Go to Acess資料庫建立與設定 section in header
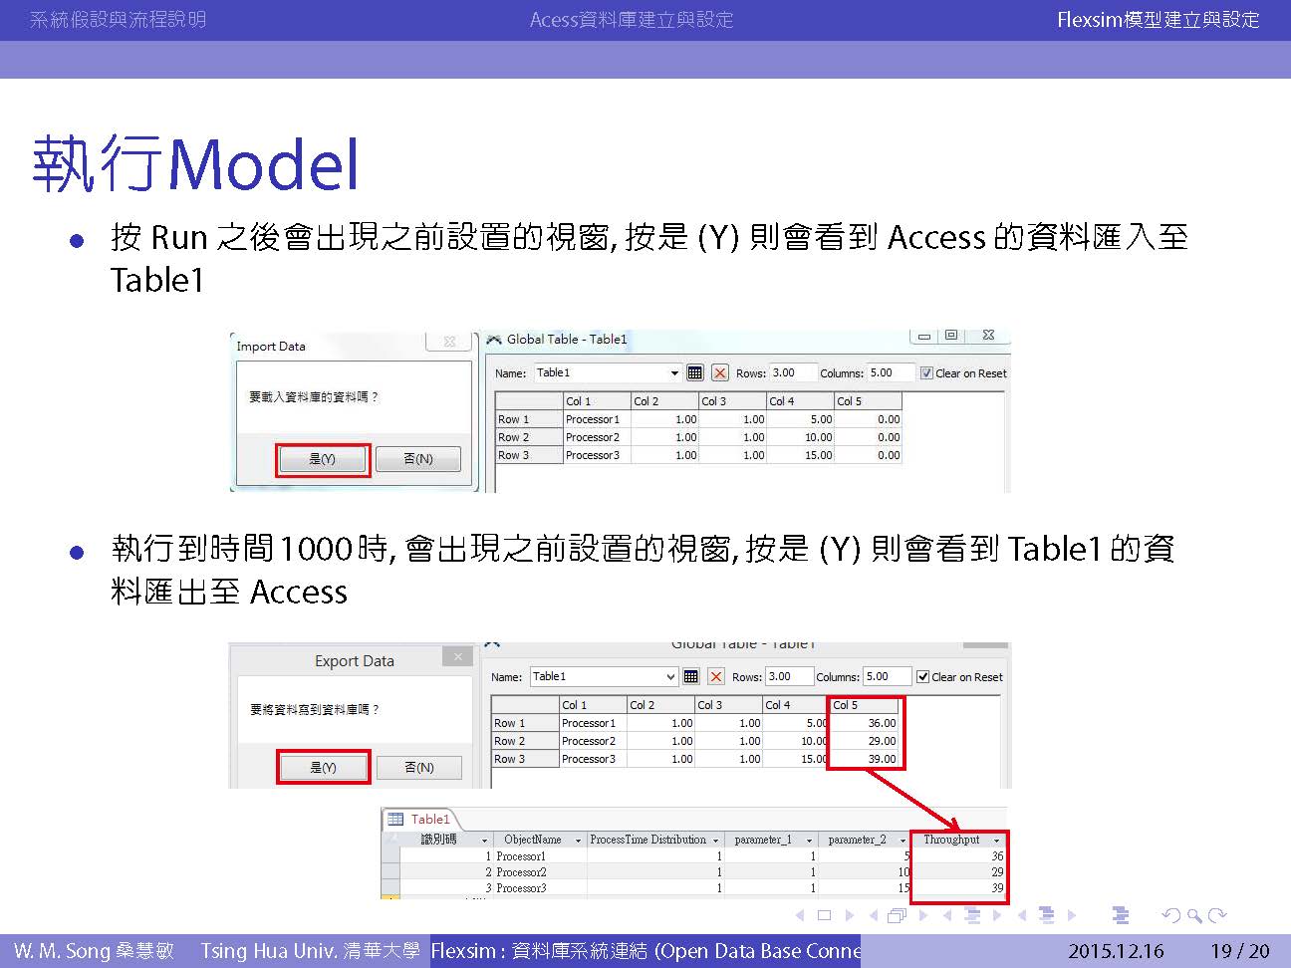This screenshot has width=1291, height=968. 631,20
